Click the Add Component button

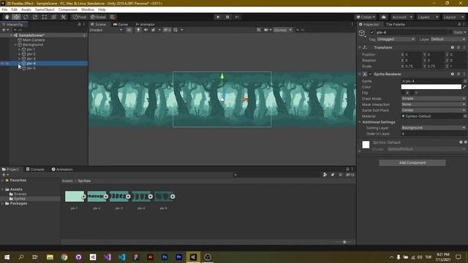pos(412,163)
